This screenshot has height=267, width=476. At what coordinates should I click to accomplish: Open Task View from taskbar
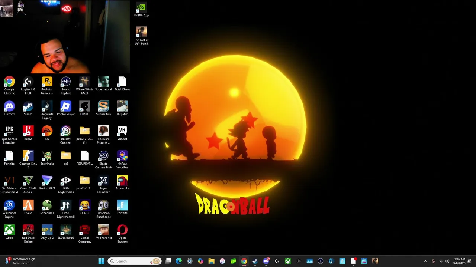[x=168, y=261]
